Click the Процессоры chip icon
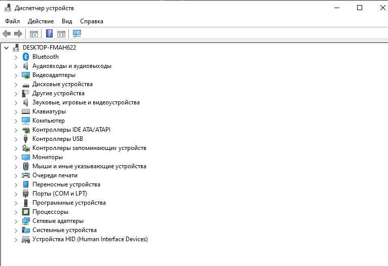Viewport: 388px width, 266px height. (26, 212)
